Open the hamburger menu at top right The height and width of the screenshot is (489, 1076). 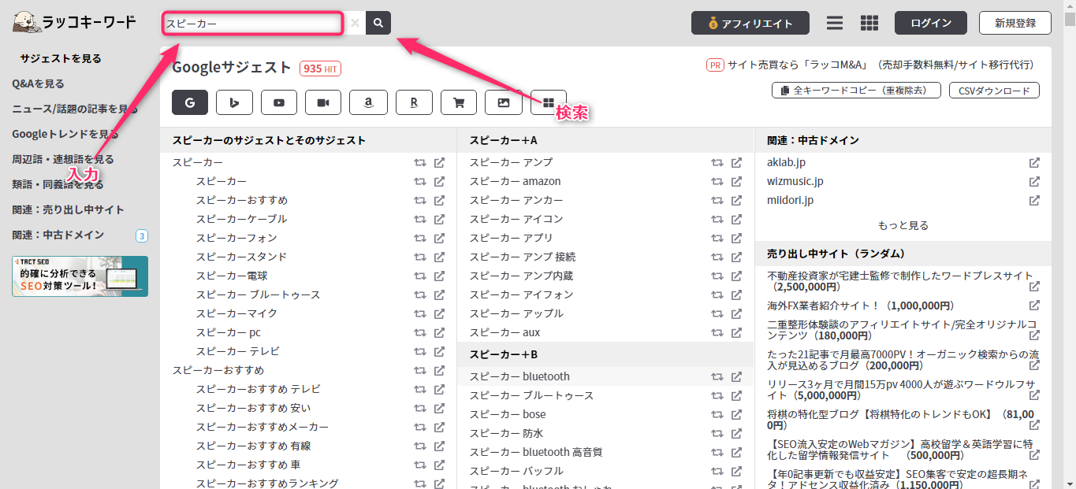point(834,22)
